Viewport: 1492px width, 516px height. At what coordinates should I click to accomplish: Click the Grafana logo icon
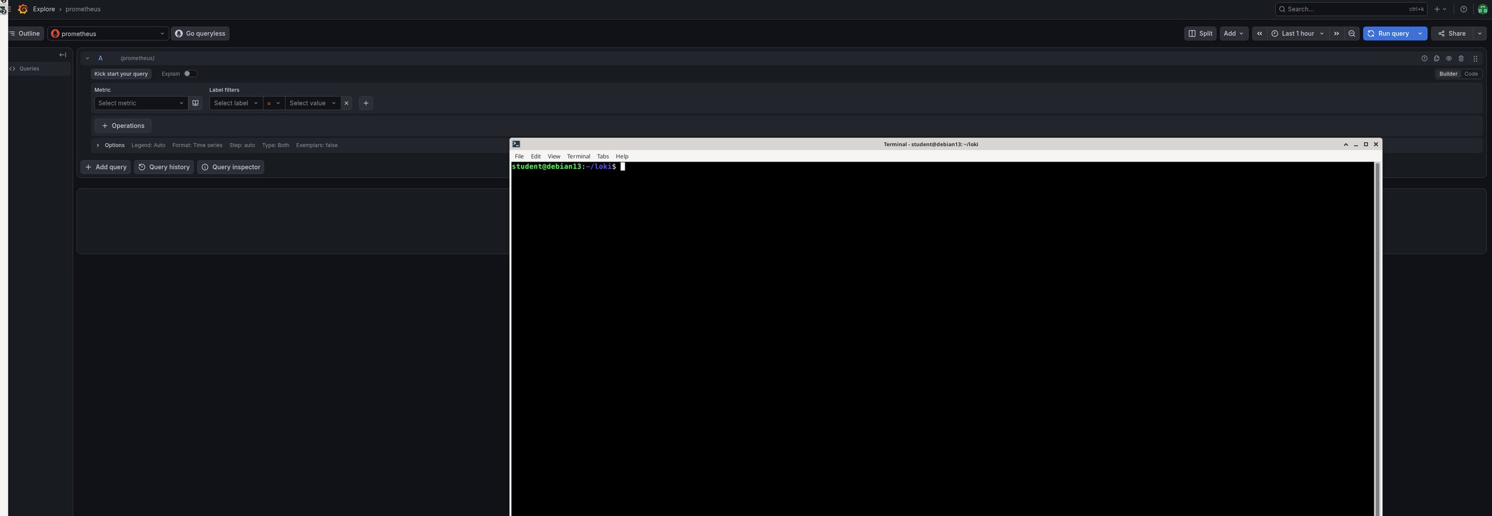pyautogui.click(x=22, y=9)
